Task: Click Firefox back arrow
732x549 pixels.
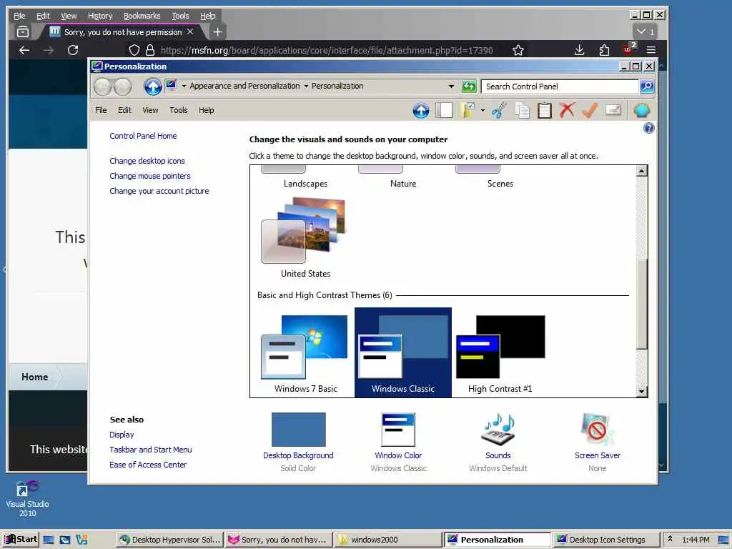Action: pos(24,50)
